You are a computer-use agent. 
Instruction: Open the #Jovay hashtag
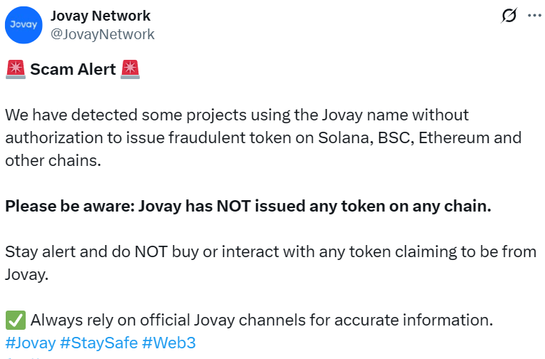30,343
